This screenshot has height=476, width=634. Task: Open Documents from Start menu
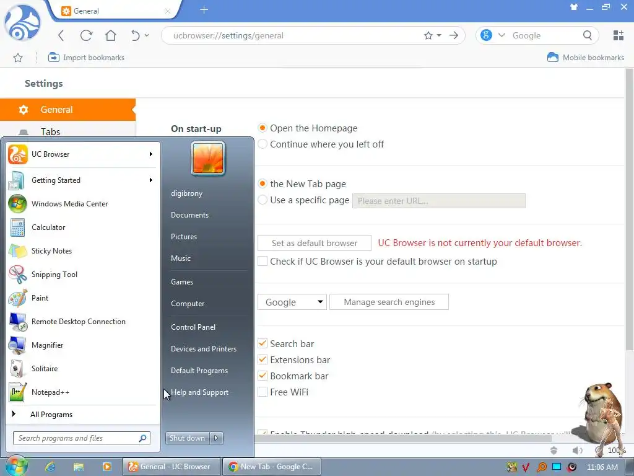(189, 215)
